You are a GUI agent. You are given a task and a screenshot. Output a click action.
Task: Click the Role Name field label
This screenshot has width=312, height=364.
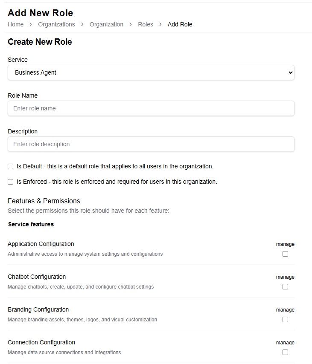23,95
